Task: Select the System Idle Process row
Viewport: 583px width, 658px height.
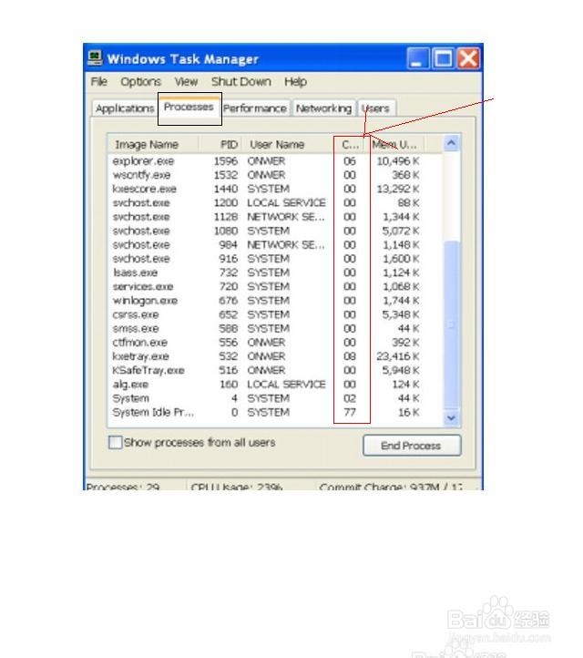Action: point(275,412)
